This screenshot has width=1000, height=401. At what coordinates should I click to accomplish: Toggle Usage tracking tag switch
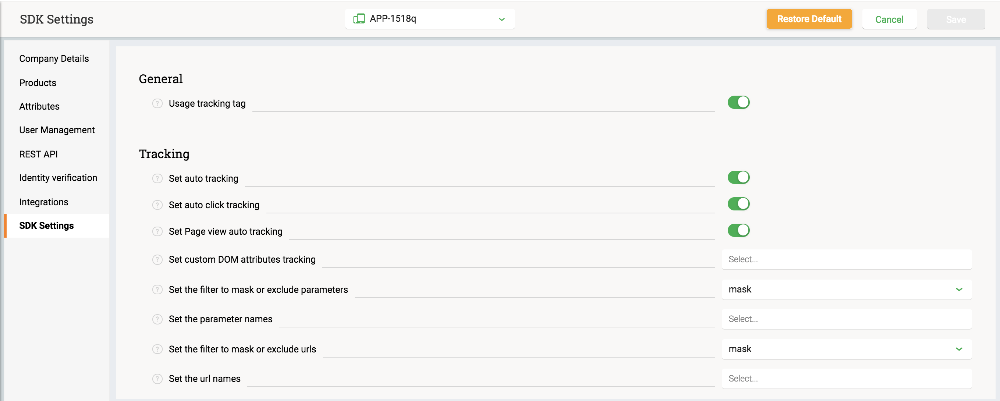[x=738, y=103]
